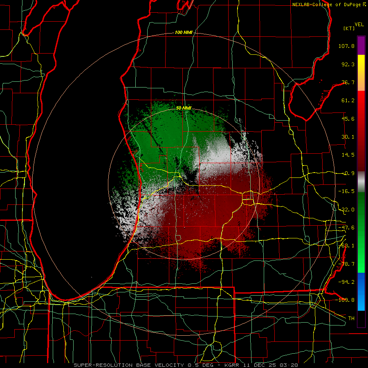The height and width of the screenshot is (368, 368).
Task: Click the -32.0 legend value
Action: (346, 210)
